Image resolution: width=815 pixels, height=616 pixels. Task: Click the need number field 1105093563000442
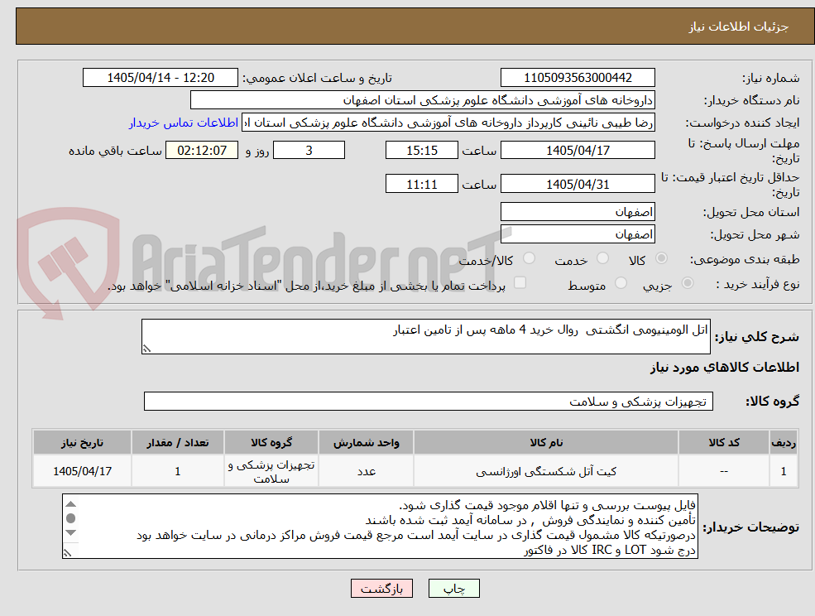[x=578, y=78]
